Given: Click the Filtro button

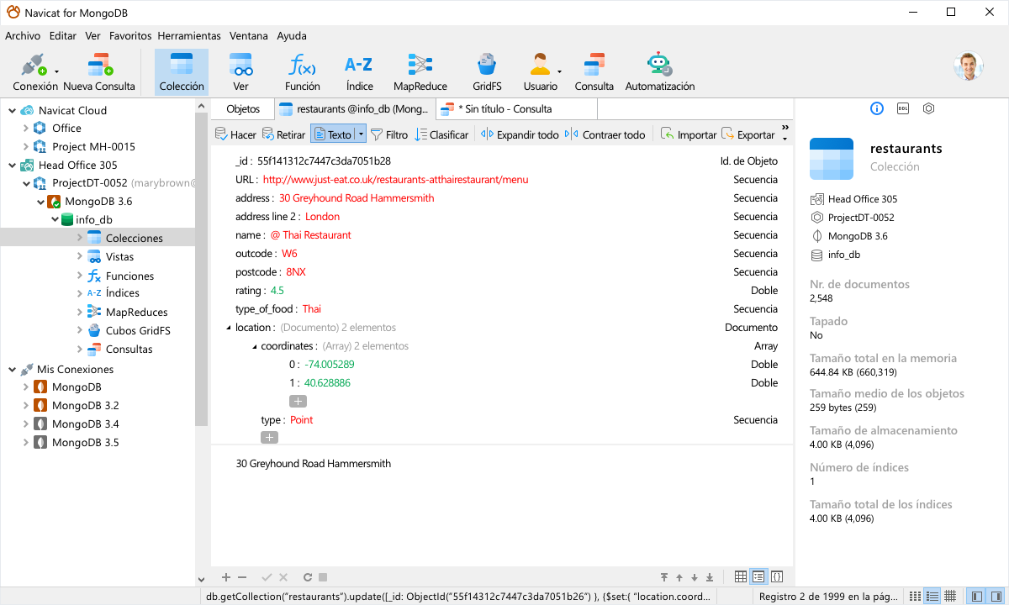Looking at the screenshot, I should click(389, 134).
